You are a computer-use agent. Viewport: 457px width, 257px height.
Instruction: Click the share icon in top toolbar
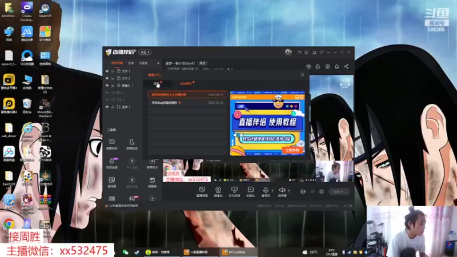pyautogui.click(x=346, y=66)
